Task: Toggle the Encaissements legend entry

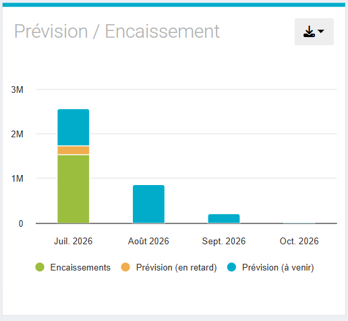Action: pyautogui.click(x=73, y=267)
